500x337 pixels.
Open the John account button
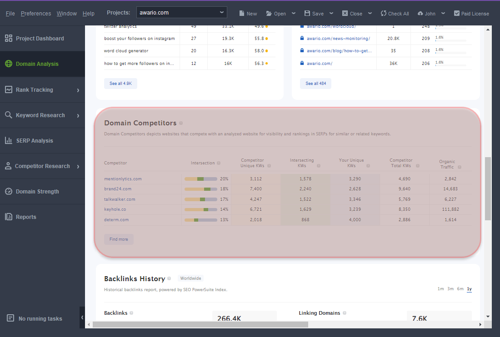point(426,13)
